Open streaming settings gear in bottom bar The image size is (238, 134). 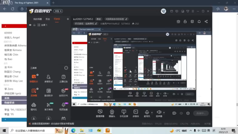(x=188, y=113)
